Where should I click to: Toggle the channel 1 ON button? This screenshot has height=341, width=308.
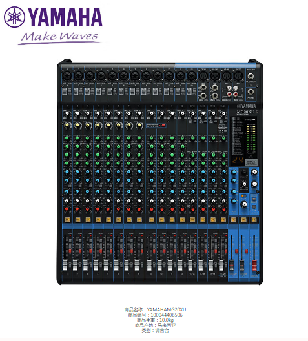(x=68, y=220)
